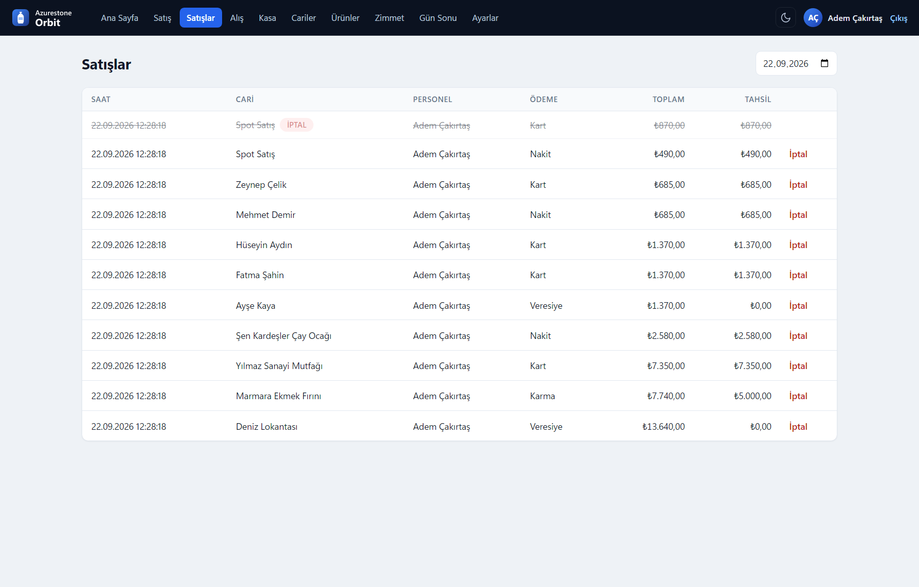The image size is (919, 587).
Task: Go to Ana Sayfa in the navigation
Action: (x=119, y=18)
